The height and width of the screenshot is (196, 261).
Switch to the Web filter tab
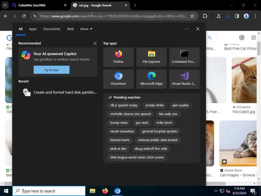click(70, 29)
